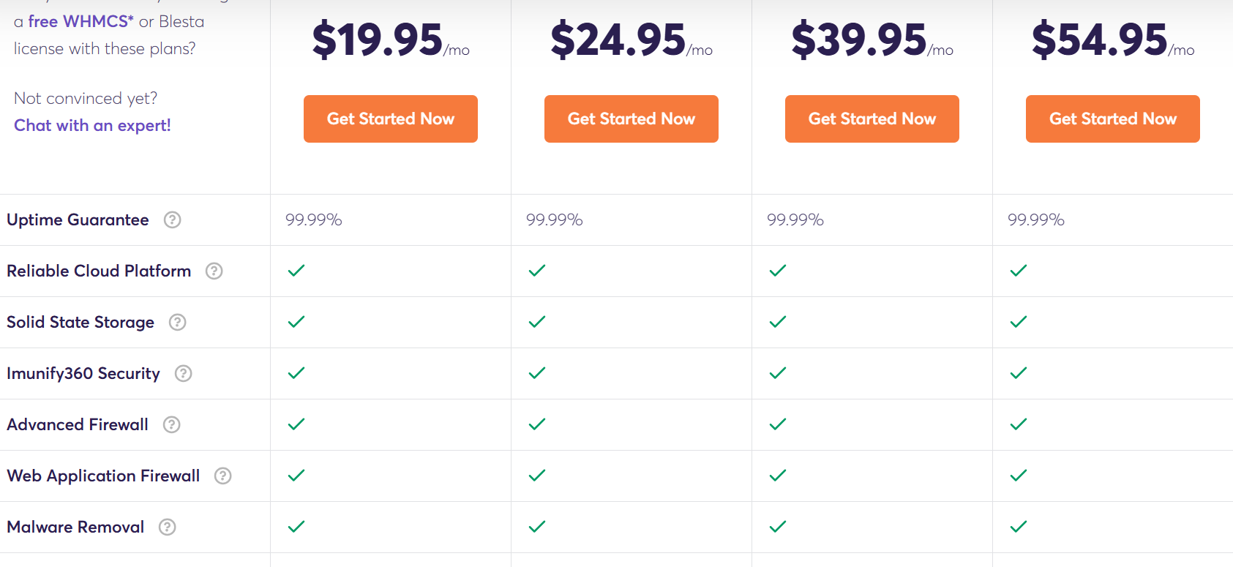Click the Imunify360 Security help icon
Screen dimensions: 1233x567
coord(183,373)
